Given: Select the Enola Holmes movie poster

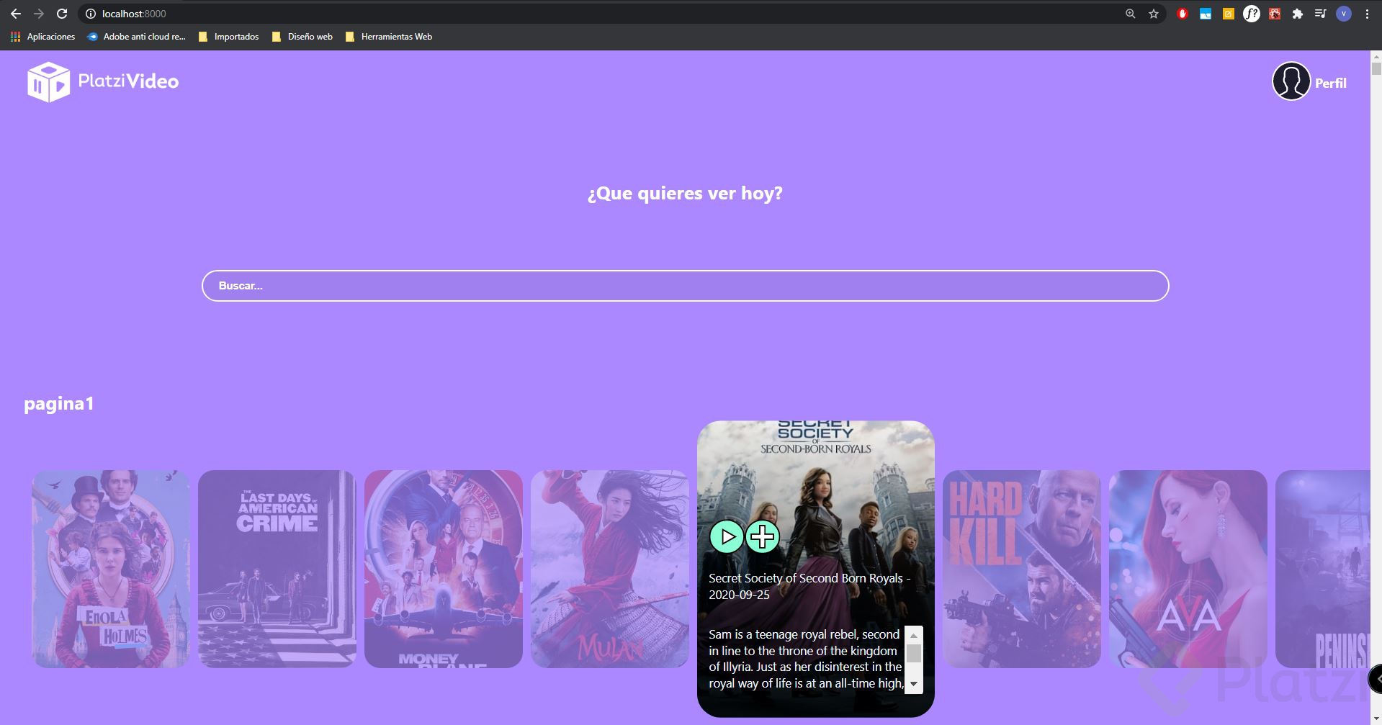Looking at the screenshot, I should tap(111, 569).
